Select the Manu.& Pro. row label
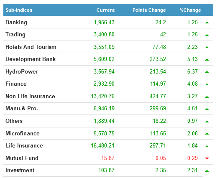Screen dimensions: 217x178 pyautogui.click(x=22, y=108)
